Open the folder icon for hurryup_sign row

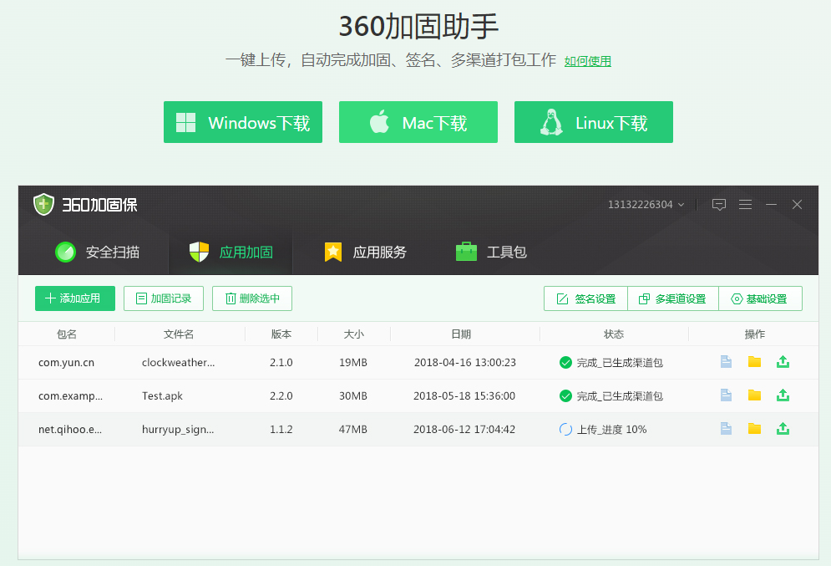coord(754,429)
